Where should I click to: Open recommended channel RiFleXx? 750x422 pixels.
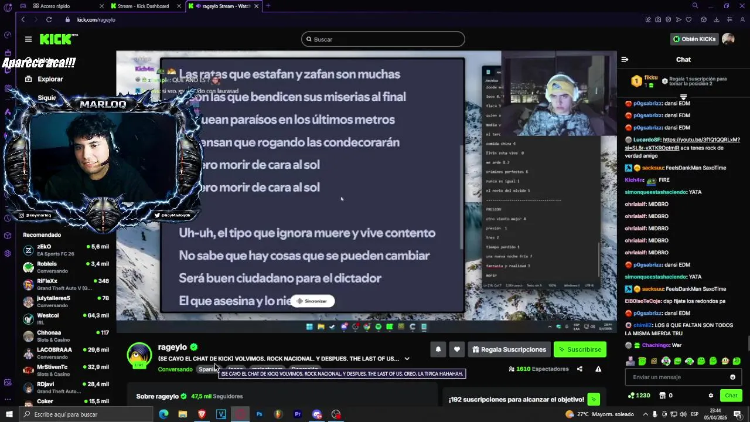[x=66, y=284]
